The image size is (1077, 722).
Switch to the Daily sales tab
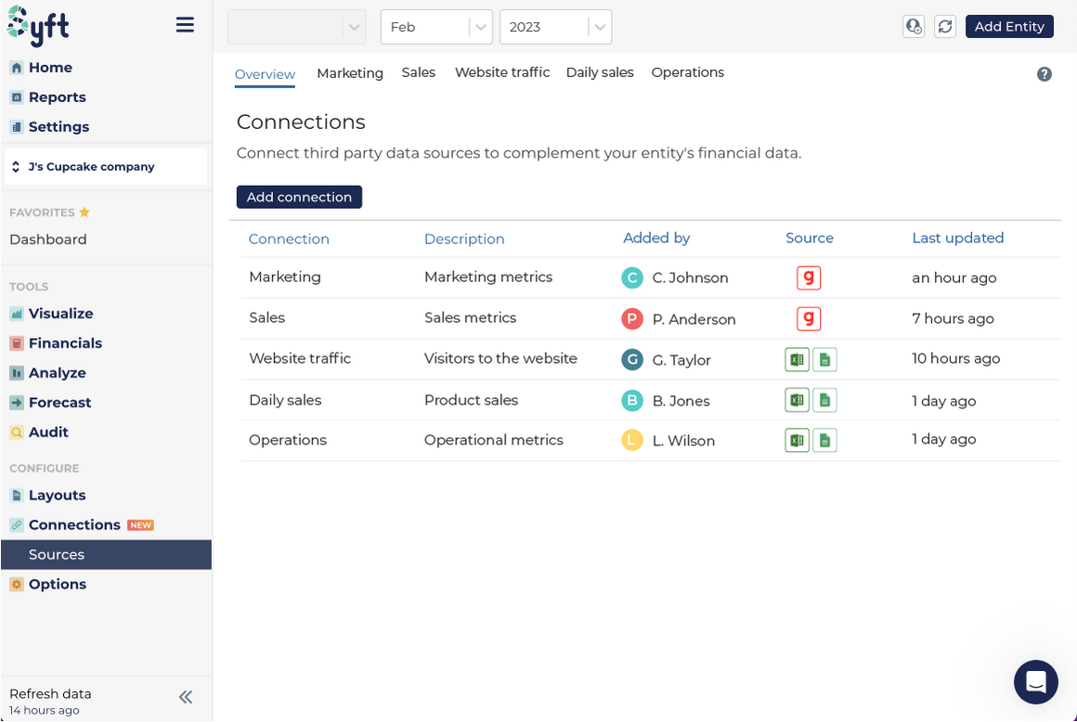[600, 72]
